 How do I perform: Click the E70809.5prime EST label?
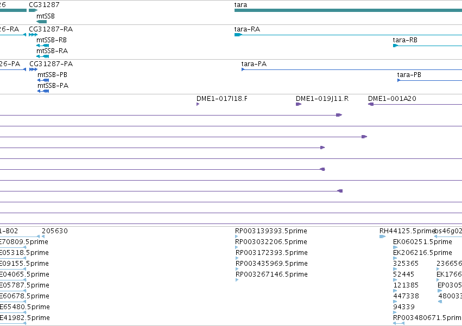pos(24,242)
